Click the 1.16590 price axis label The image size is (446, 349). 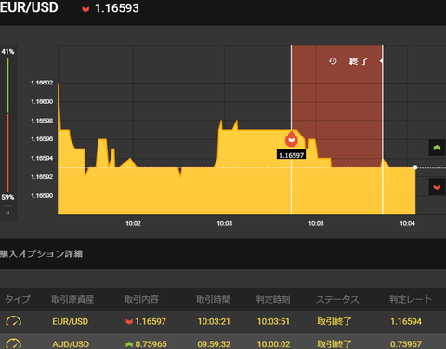(42, 196)
